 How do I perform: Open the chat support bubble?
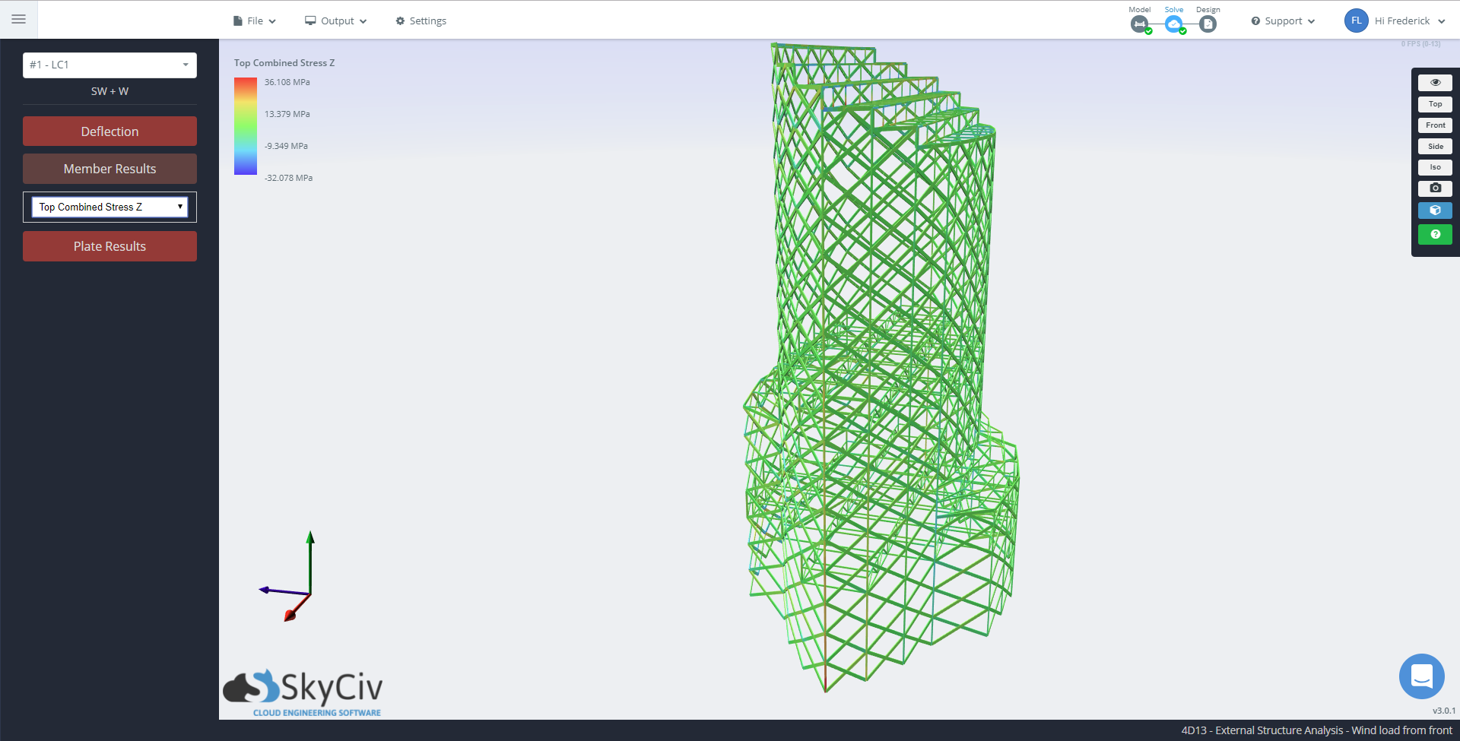point(1421,676)
